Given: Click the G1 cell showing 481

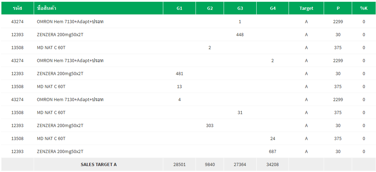Looking at the screenshot, I should 179,74.
